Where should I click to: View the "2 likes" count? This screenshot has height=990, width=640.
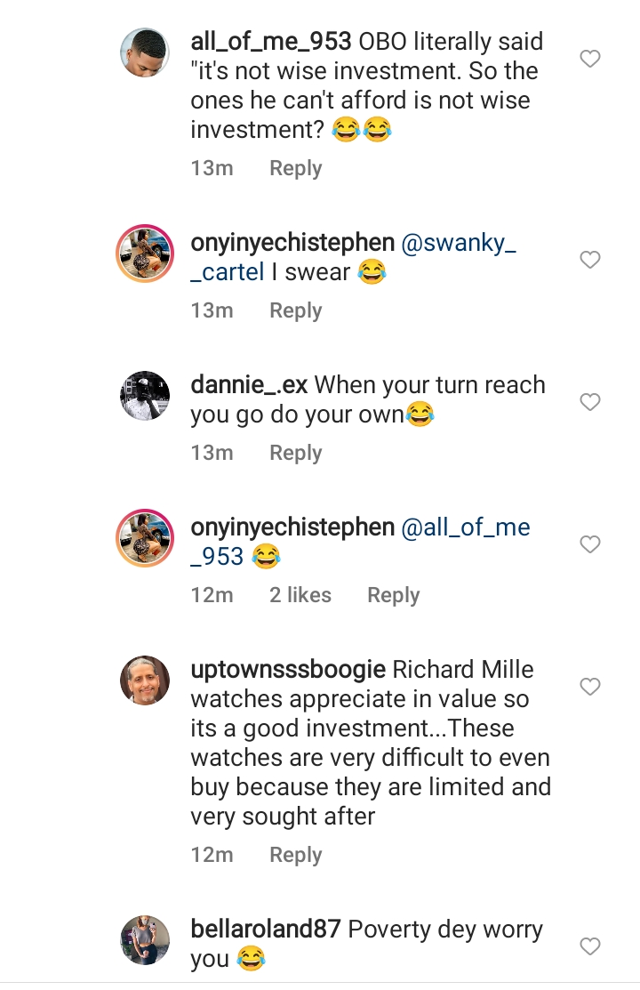tap(300, 595)
